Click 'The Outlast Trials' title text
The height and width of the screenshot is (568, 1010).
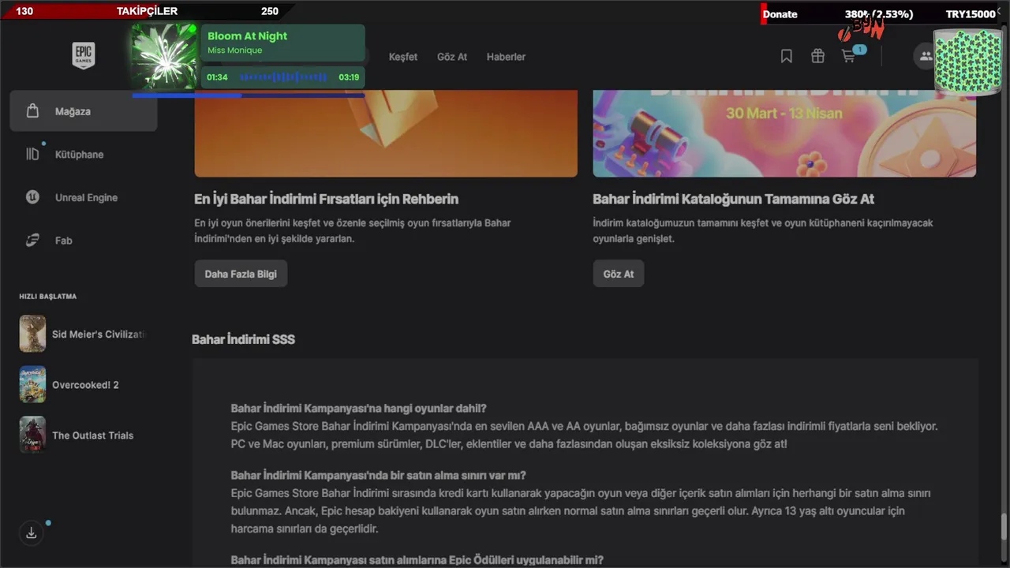click(x=92, y=435)
